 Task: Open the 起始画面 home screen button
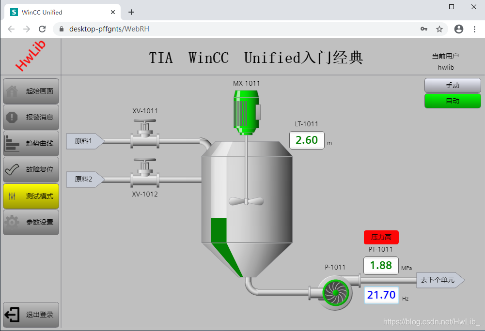click(31, 91)
